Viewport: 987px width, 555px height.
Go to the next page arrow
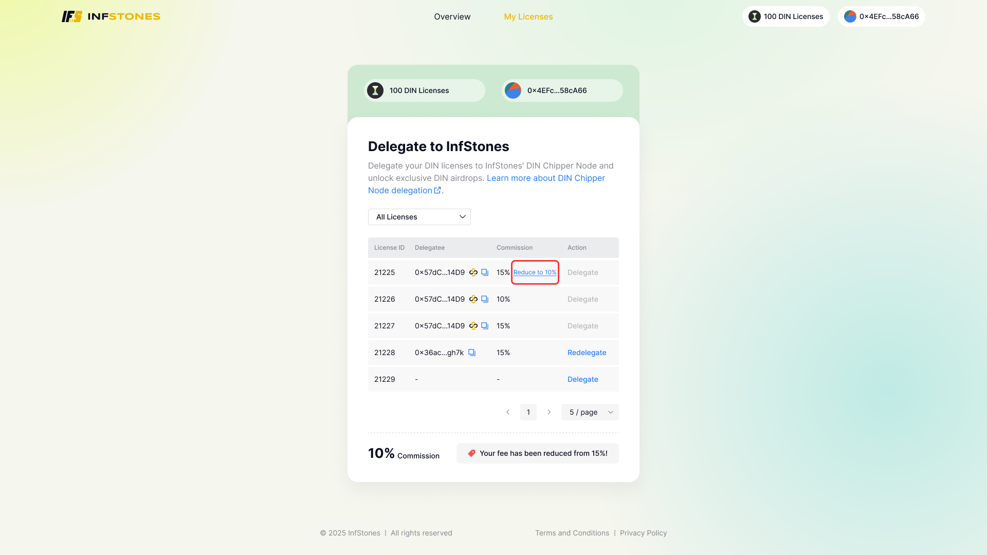pyautogui.click(x=549, y=412)
